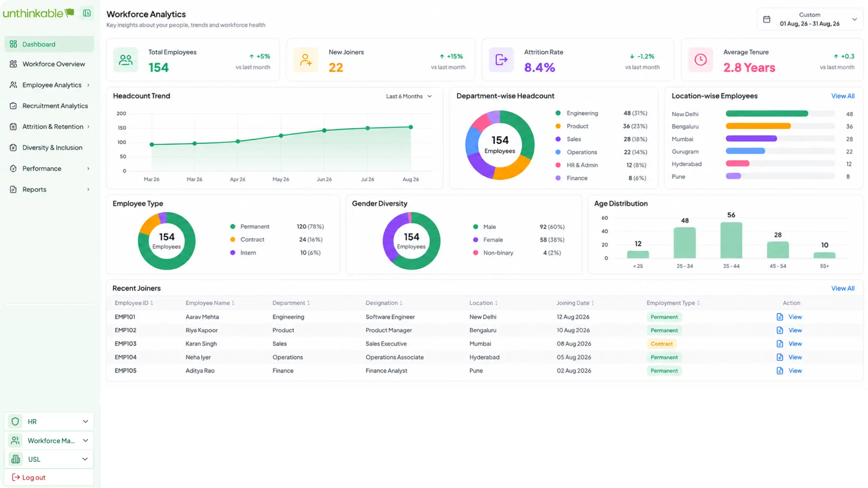The width and height of the screenshot is (868, 488).
Task: Open Performance menu item
Action: click(49, 169)
